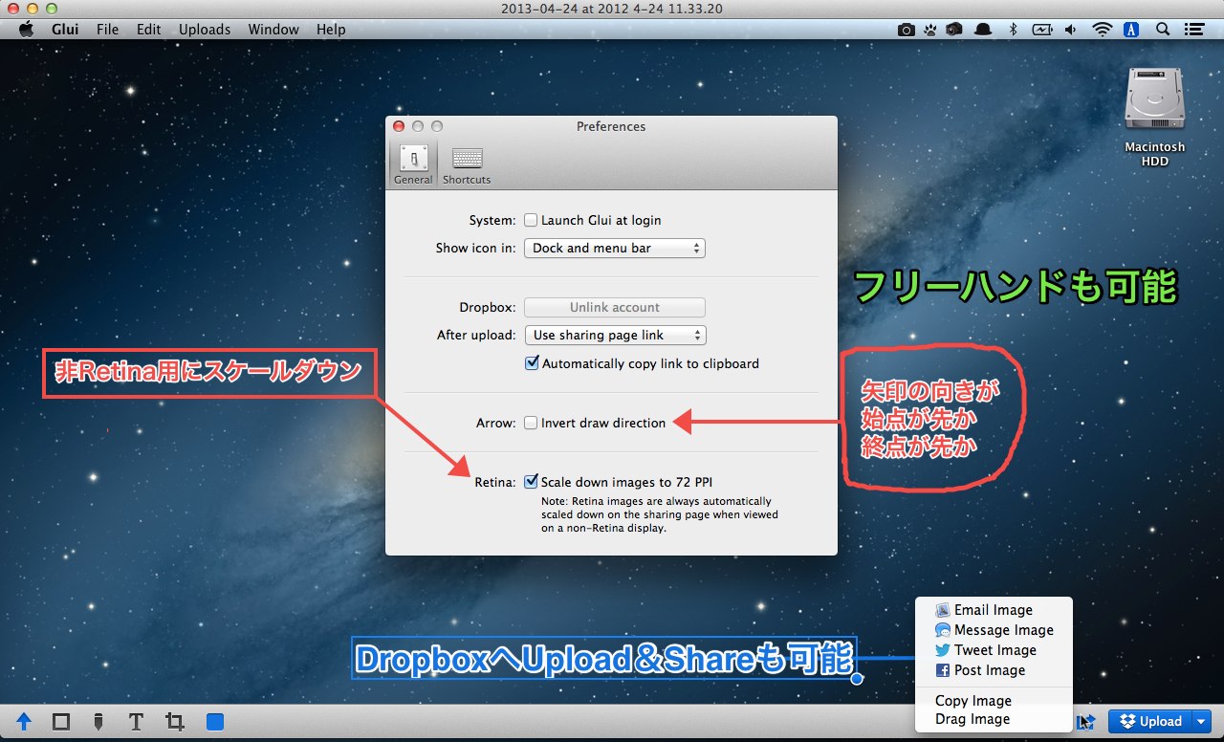Viewport: 1224px width, 742px height.
Task: Open the Window menu
Action: coord(273,30)
